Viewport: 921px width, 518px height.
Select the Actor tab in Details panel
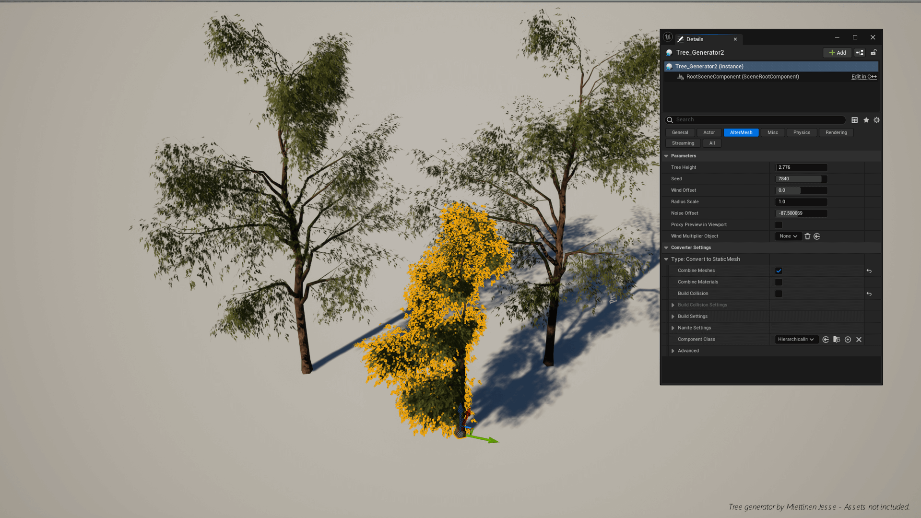709,132
